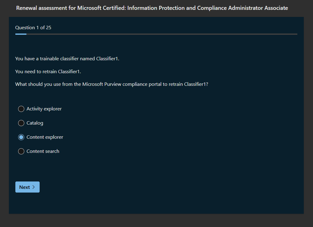Click the 'Question 1 of 25' counter
Image resolution: width=313 pixels, height=227 pixels.
[x=33, y=28]
